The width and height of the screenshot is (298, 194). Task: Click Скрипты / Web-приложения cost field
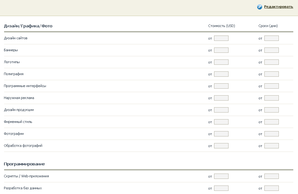click(x=221, y=176)
